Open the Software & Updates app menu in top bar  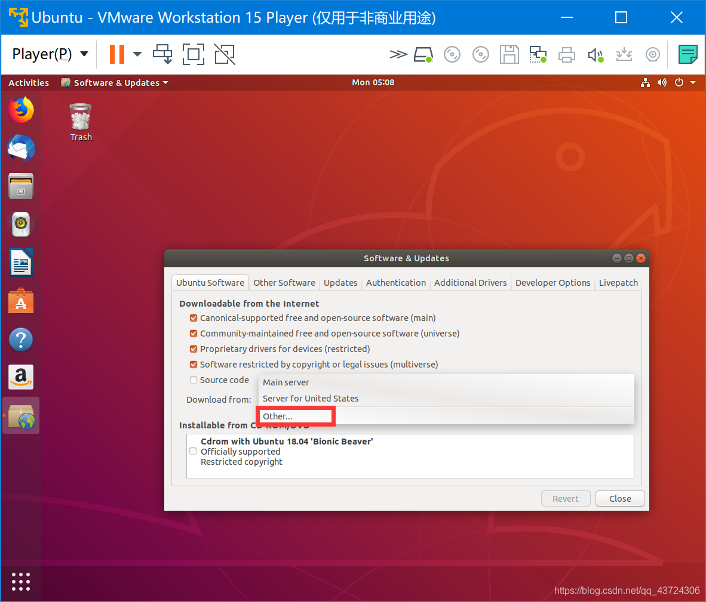pyautogui.click(x=115, y=83)
